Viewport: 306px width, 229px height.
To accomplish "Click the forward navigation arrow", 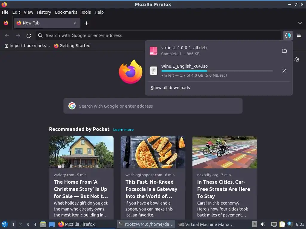I will 18,36.
